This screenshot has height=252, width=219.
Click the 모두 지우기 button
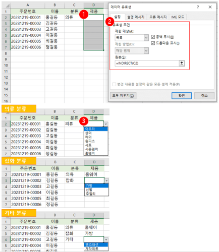coord(123,96)
